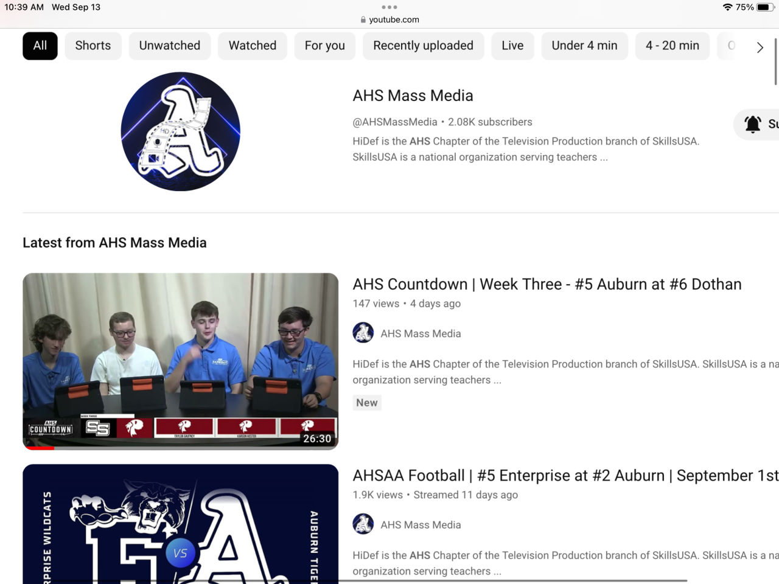Open the three-dot multitasking menu

tap(389, 7)
